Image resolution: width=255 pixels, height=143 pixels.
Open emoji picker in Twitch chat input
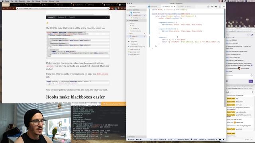point(251,75)
